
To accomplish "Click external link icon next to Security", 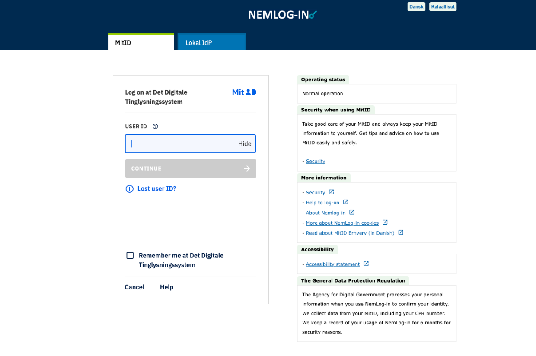I will (332, 192).
